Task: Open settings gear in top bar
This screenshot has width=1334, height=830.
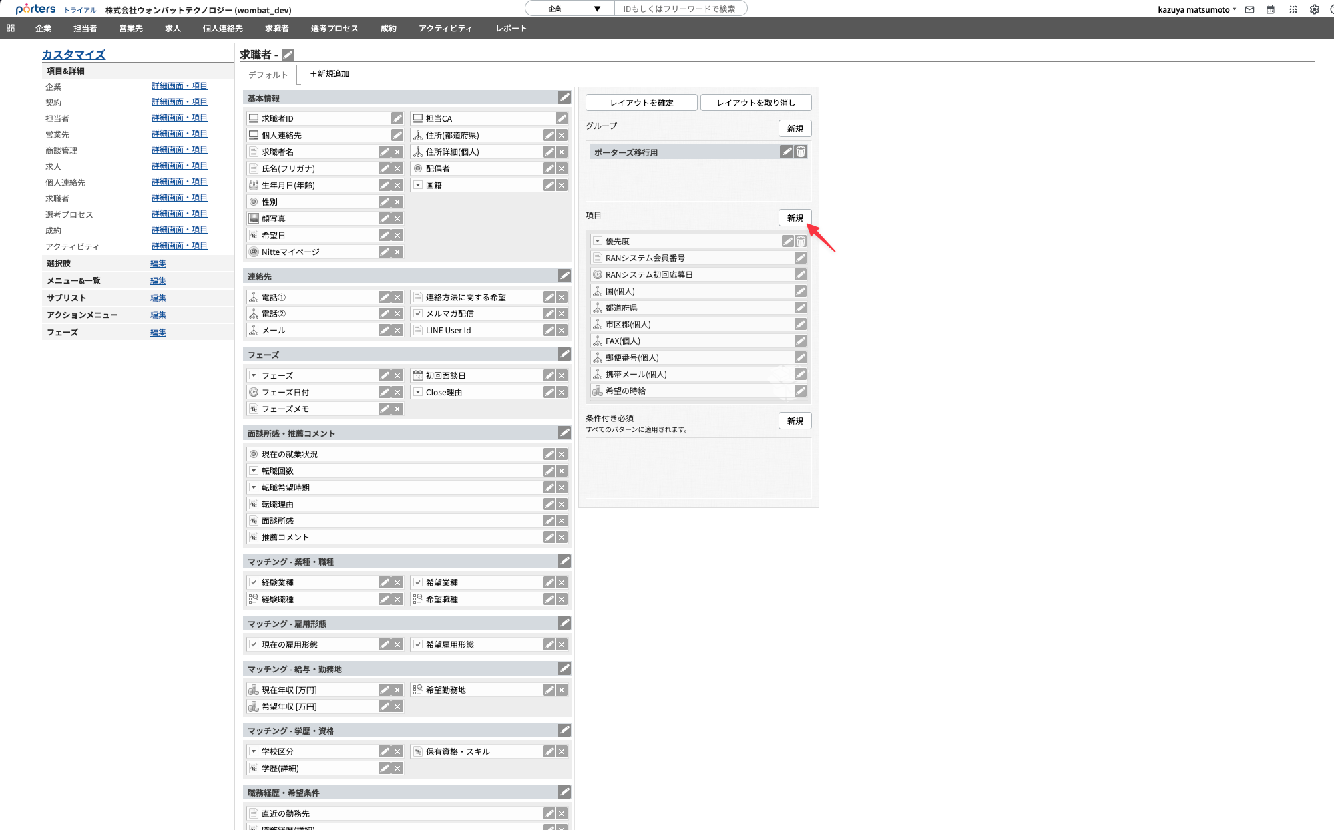Action: [x=1315, y=9]
